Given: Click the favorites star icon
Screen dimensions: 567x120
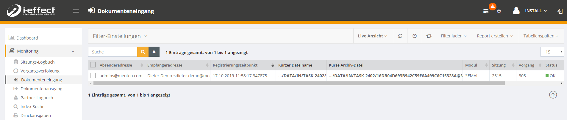Looking at the screenshot, I should pyautogui.click(x=499, y=11).
